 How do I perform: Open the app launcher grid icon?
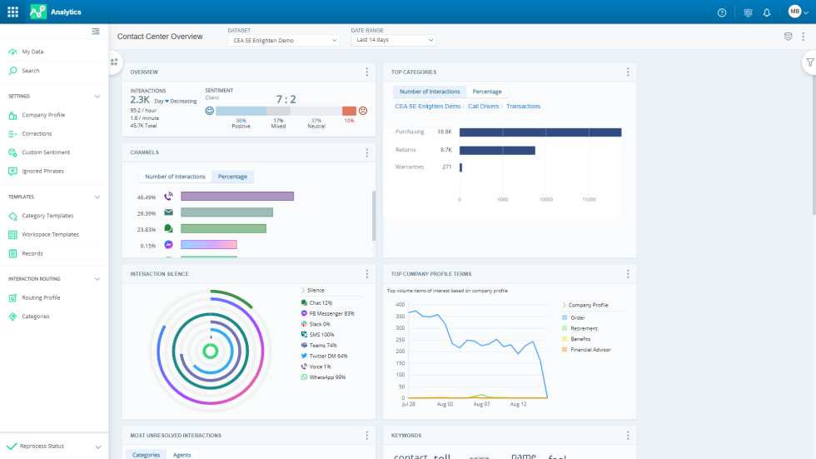coord(12,12)
